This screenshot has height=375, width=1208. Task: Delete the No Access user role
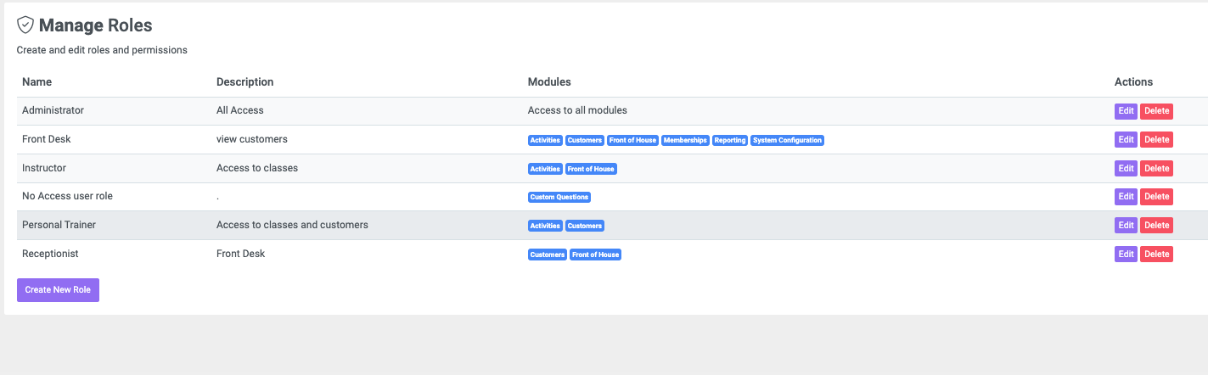(1156, 197)
